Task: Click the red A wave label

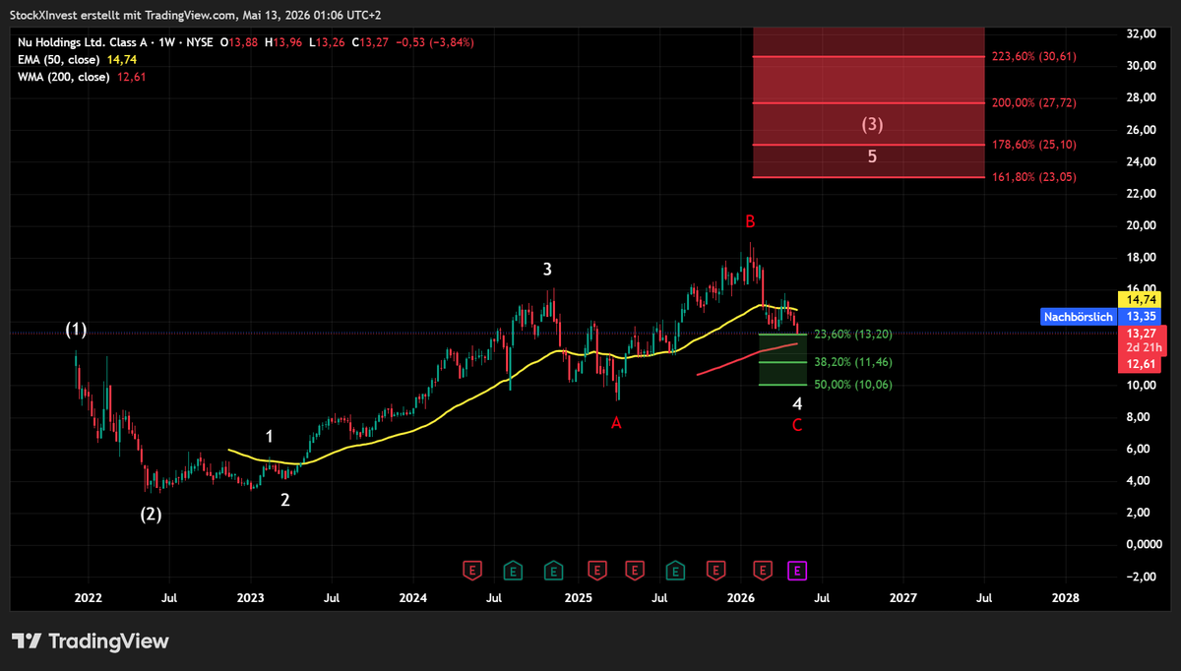Action: click(x=616, y=423)
